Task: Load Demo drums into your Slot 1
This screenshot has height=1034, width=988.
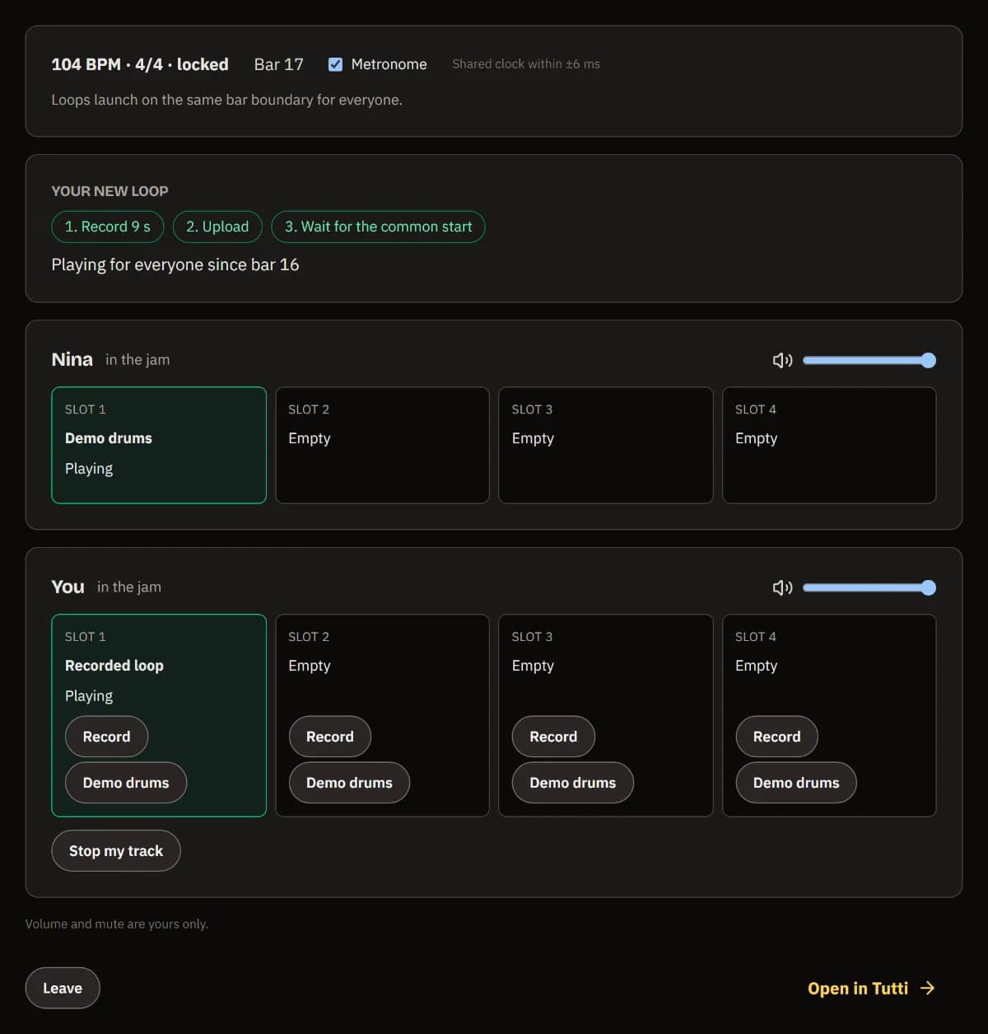Action: pyautogui.click(x=126, y=783)
